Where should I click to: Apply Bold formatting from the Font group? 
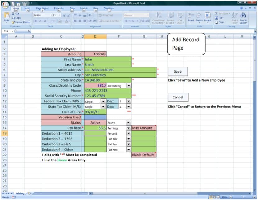click(35, 21)
